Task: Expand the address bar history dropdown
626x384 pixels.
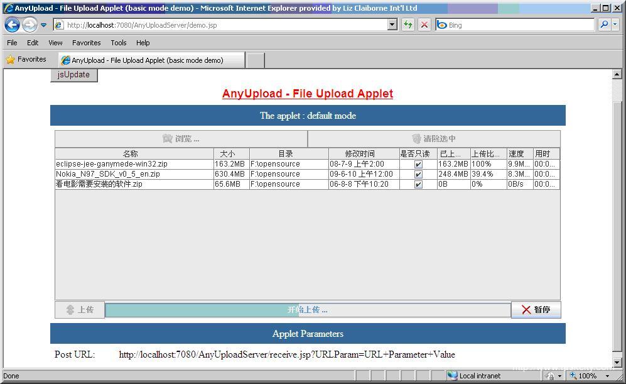Action: coord(392,25)
